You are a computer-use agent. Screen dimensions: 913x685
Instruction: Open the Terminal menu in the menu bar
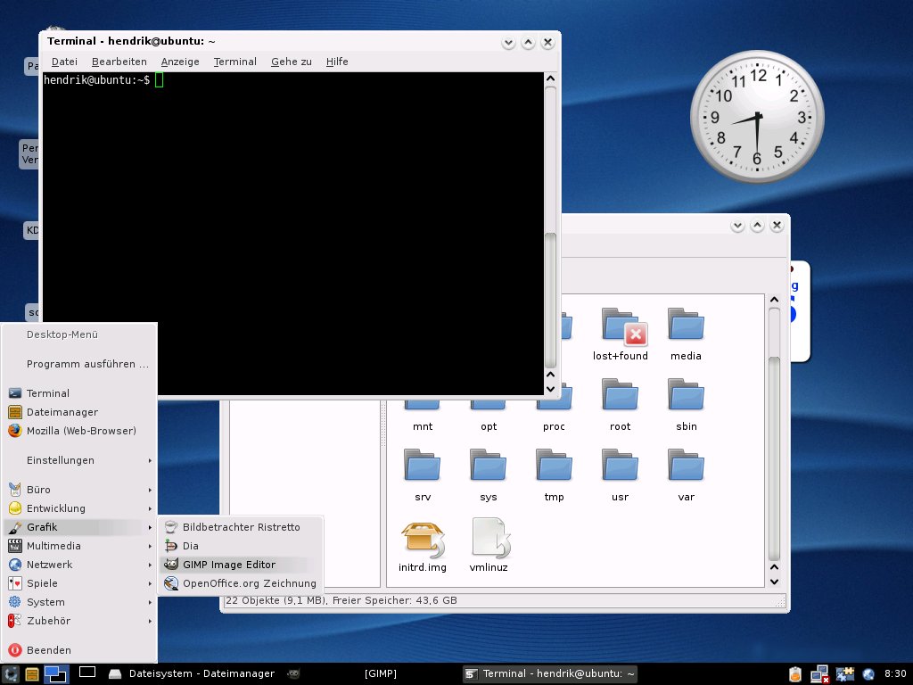pos(234,62)
